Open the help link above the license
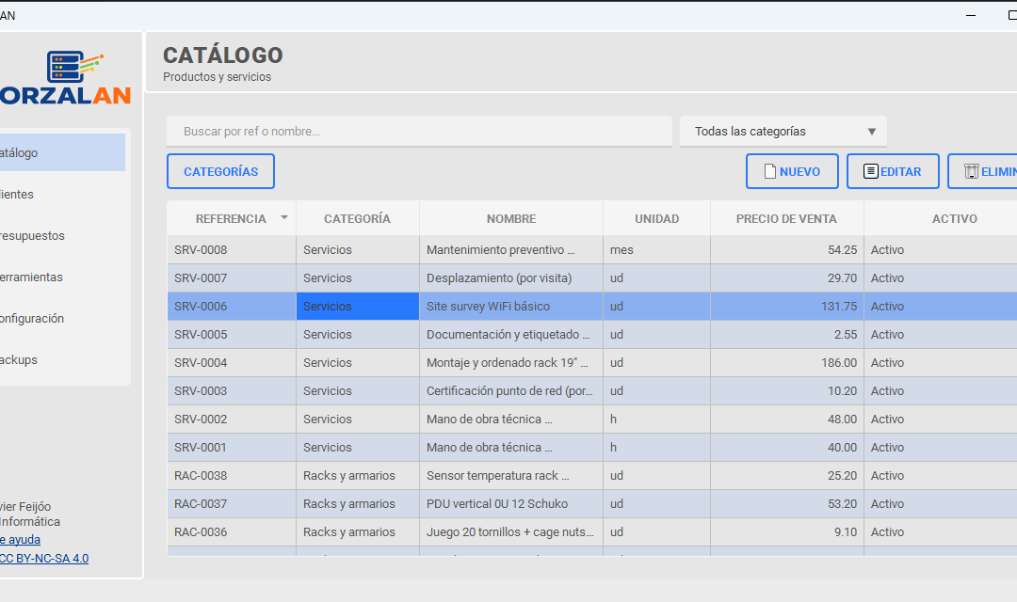This screenshot has height=602, width=1017. tap(20, 540)
